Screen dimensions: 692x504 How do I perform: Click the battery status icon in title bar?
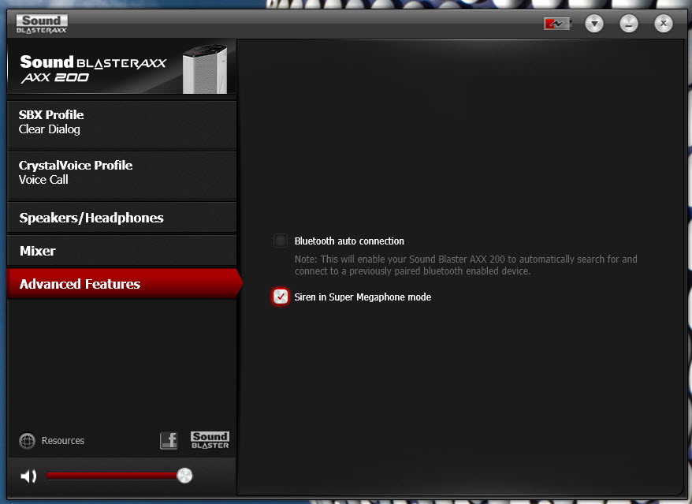557,24
